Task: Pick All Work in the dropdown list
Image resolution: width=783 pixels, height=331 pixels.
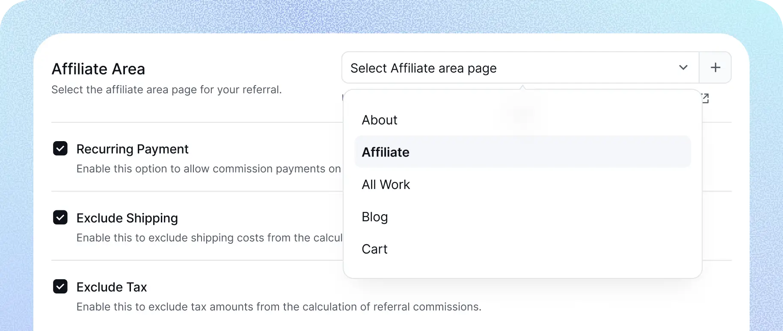Action: tap(386, 185)
